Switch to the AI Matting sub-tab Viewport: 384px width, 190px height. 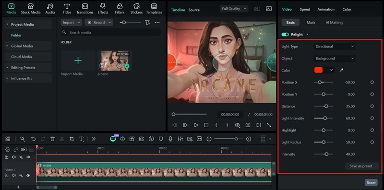pos(334,23)
